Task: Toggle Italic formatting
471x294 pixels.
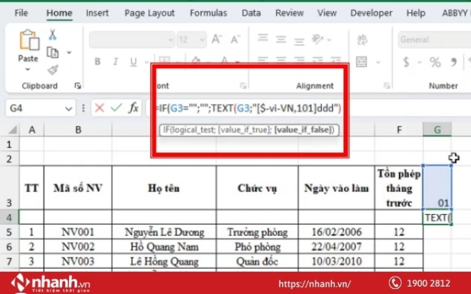Action: (115, 62)
